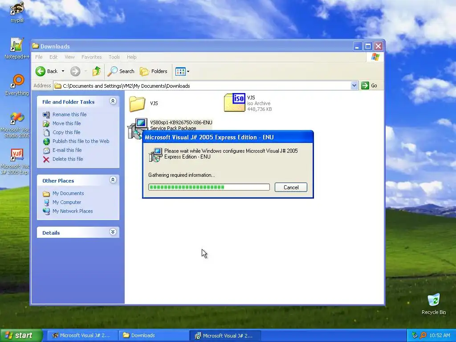Click Copy this file
This screenshot has height=342, width=456.
[x=66, y=132]
